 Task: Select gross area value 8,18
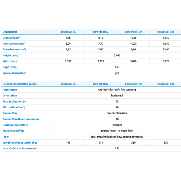click(x=101, y=38)
